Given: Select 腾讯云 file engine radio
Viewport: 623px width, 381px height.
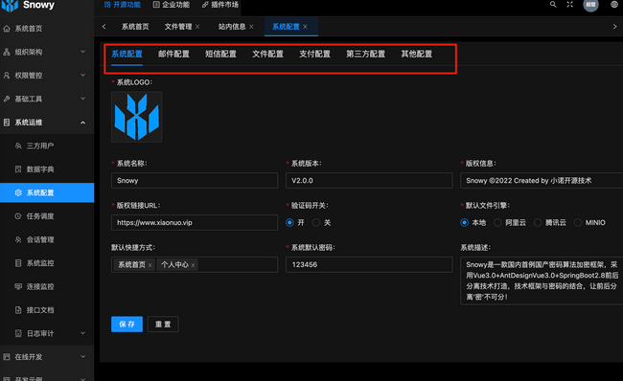Looking at the screenshot, I should pos(538,222).
